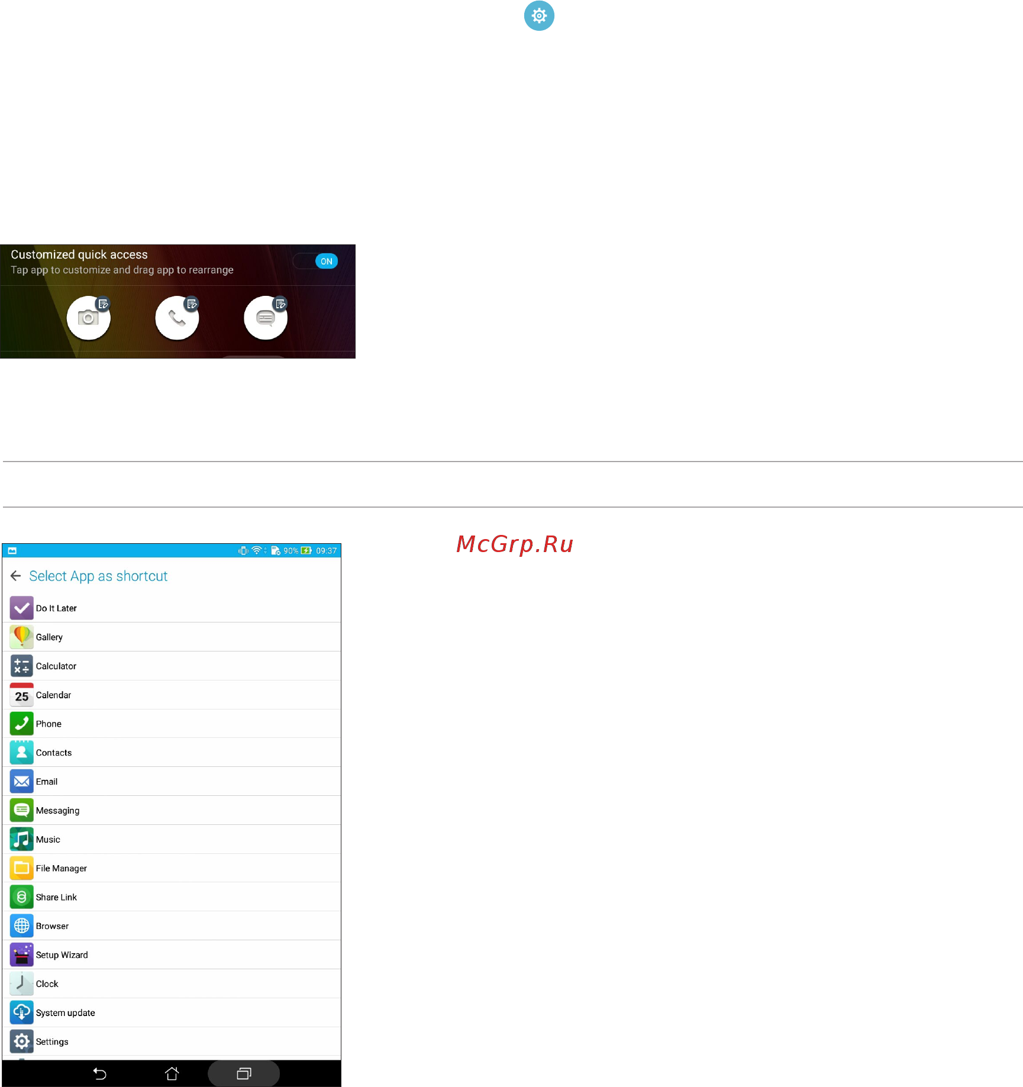
Task: Tap the phone quick access shortcut
Action: pos(177,318)
